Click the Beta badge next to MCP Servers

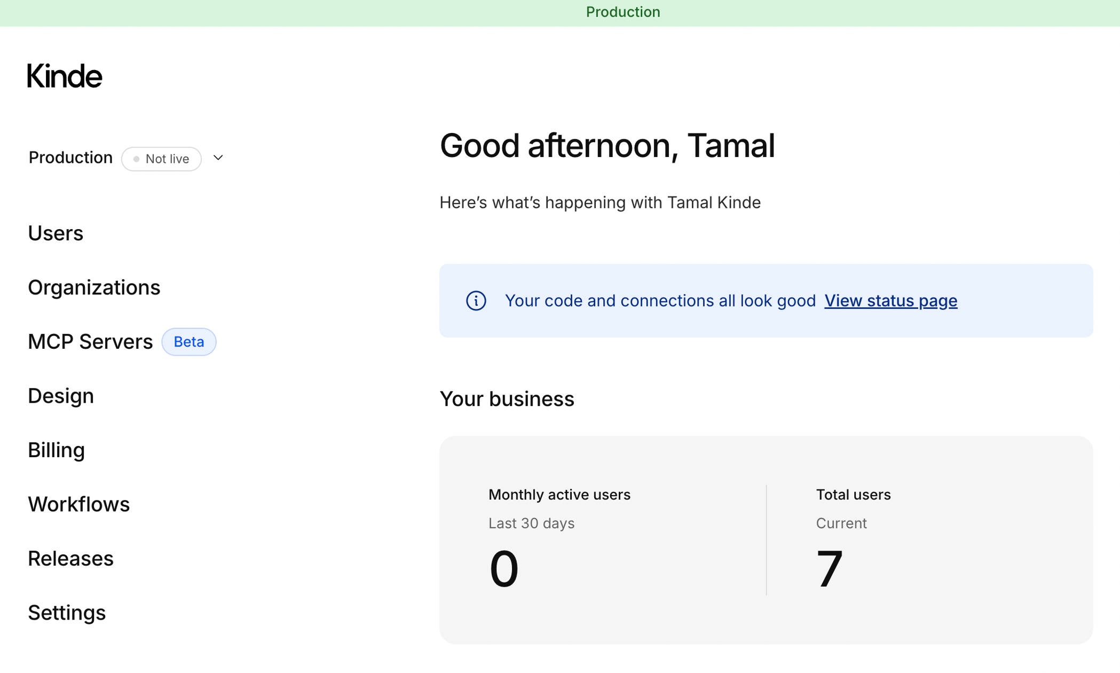(x=189, y=342)
